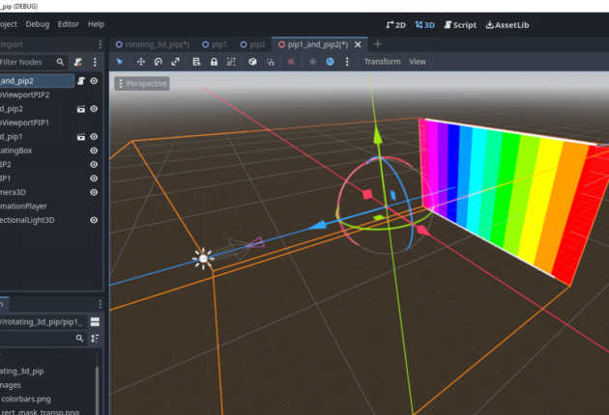Open the Editor menu
609x415 pixels.
(69, 24)
